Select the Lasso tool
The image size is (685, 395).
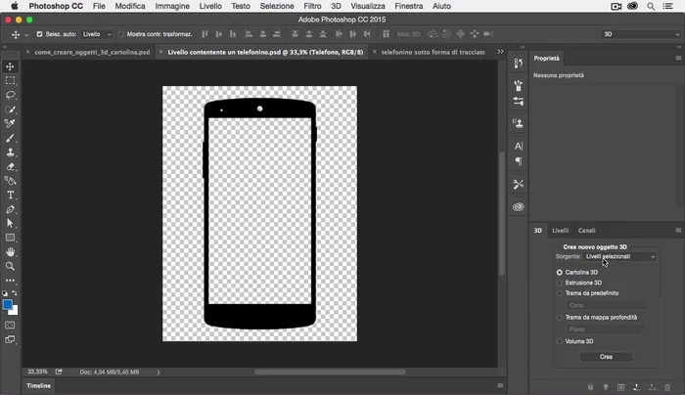[11, 95]
